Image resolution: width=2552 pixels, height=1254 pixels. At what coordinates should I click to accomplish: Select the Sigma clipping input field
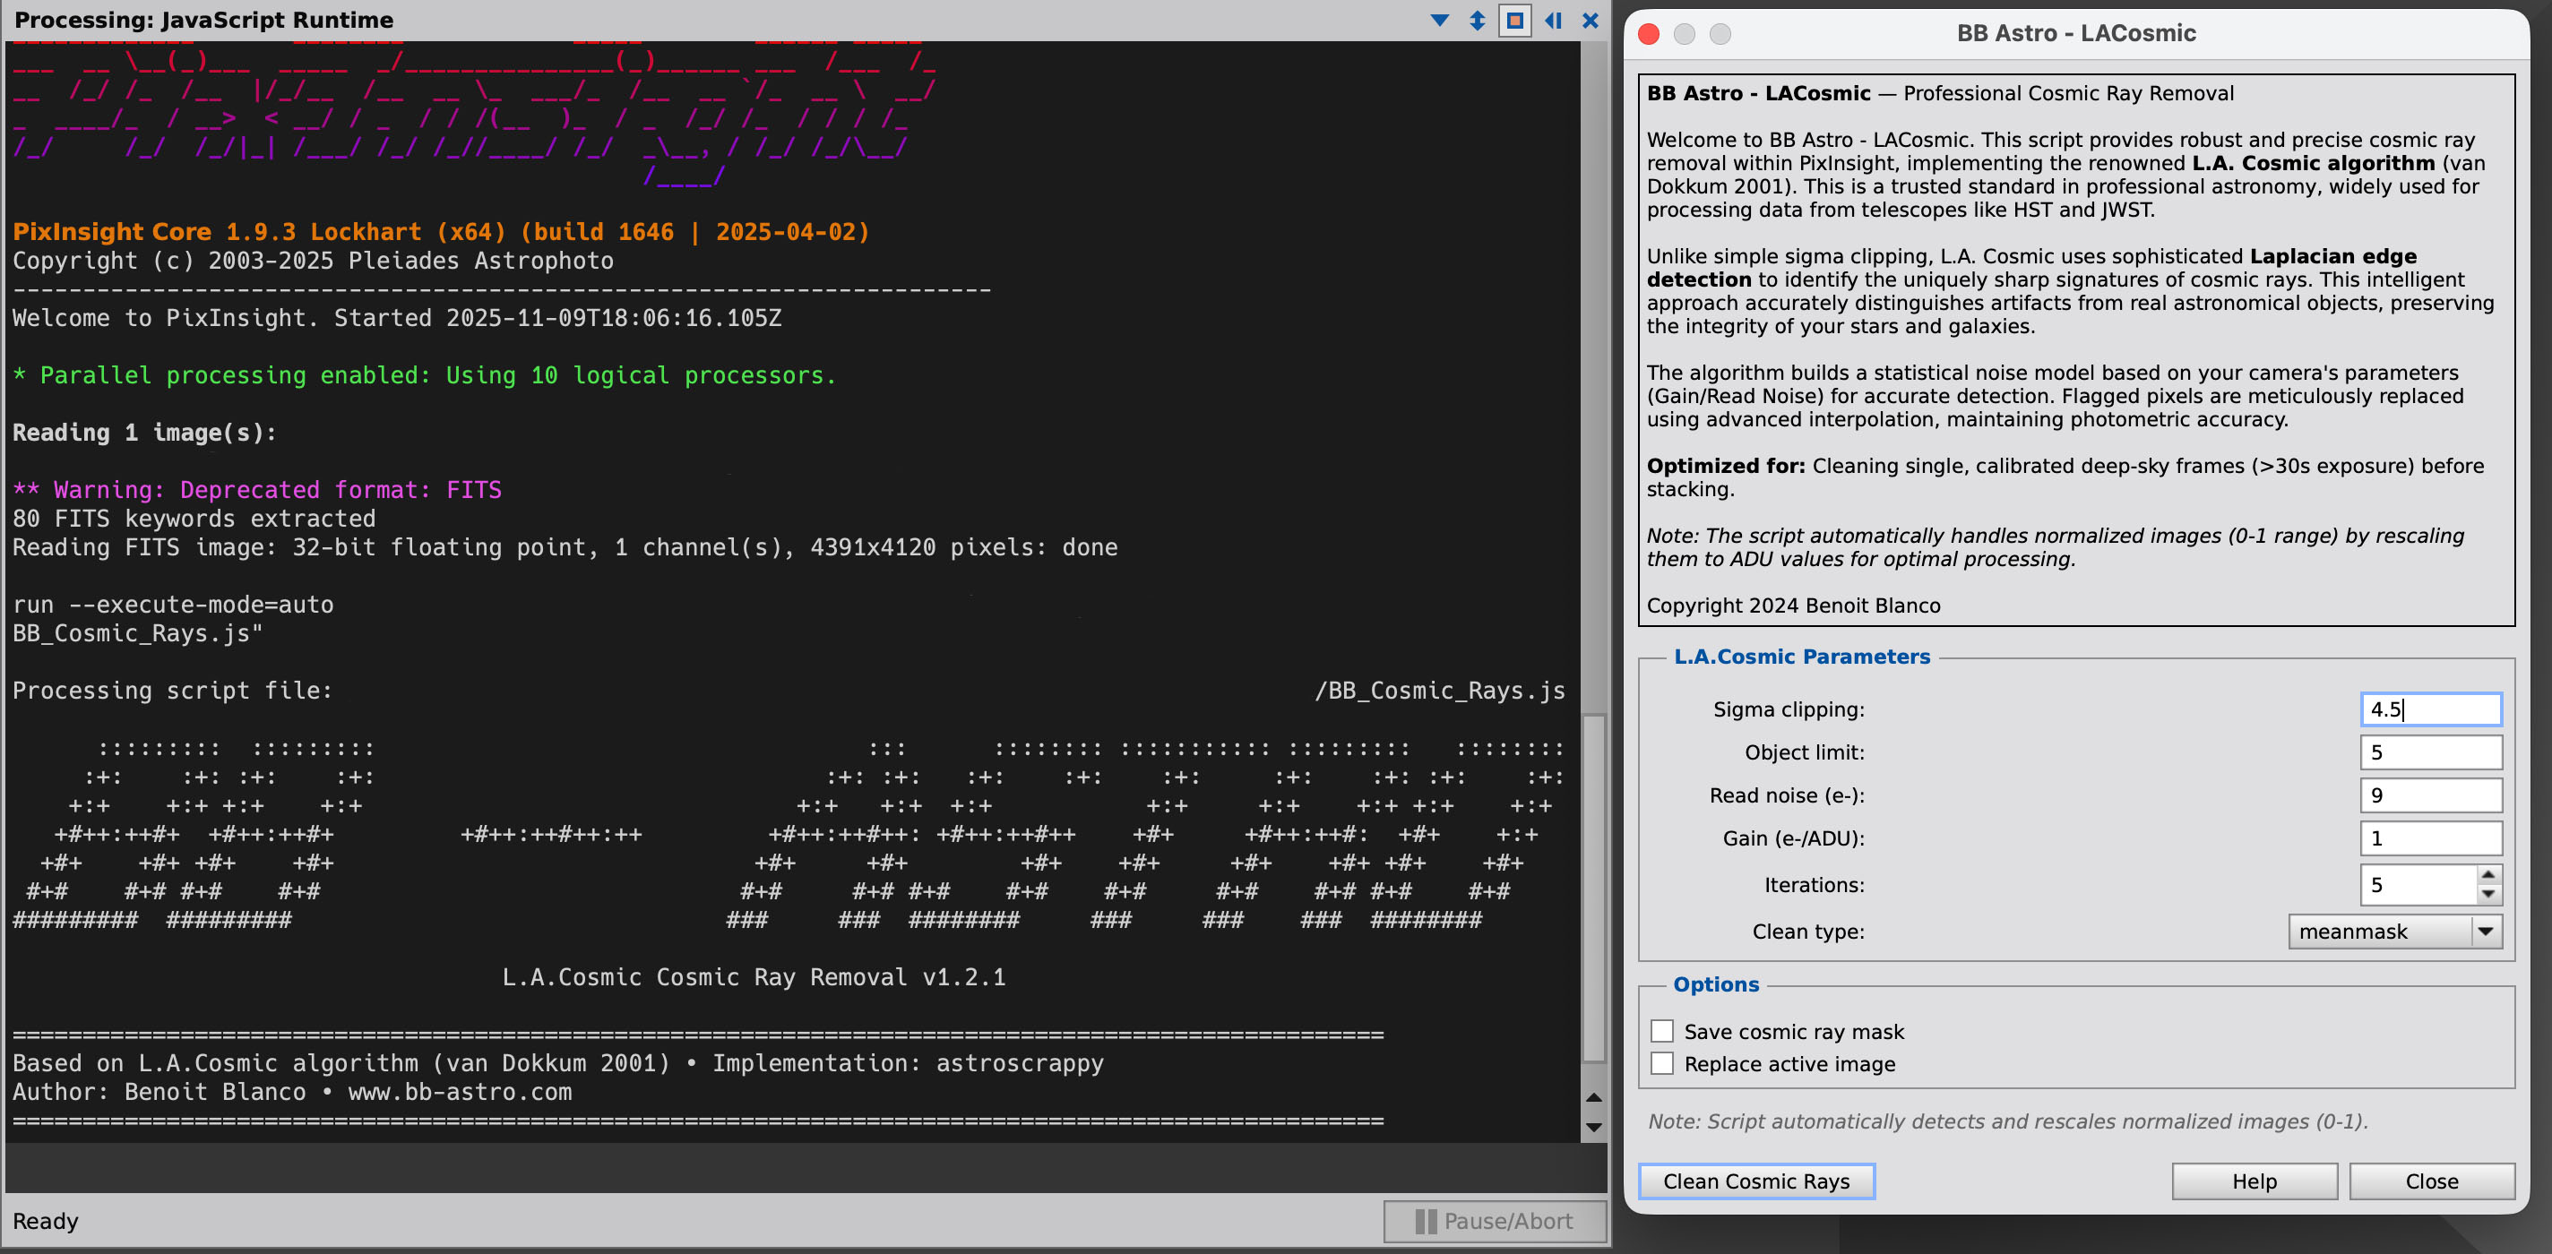click(2431, 709)
